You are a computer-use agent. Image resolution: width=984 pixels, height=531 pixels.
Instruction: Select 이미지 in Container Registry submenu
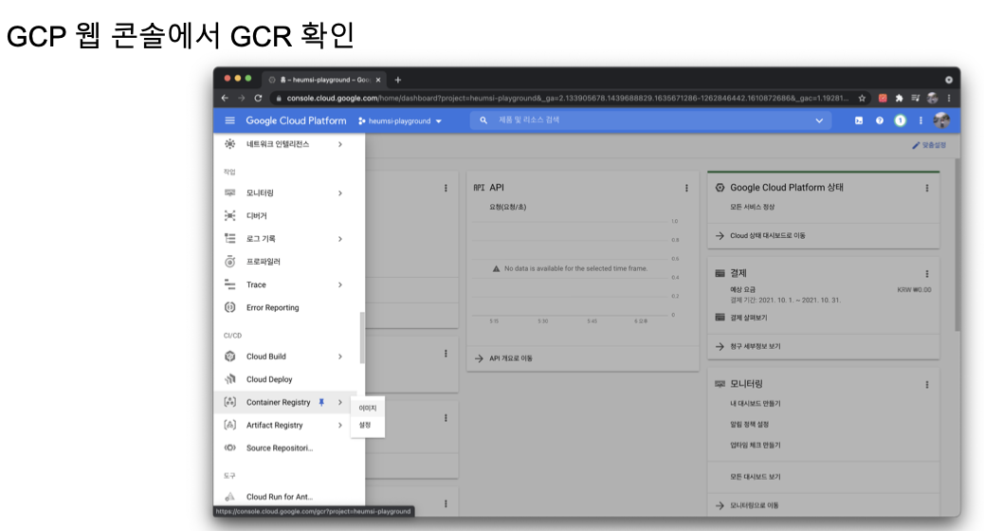click(x=368, y=408)
